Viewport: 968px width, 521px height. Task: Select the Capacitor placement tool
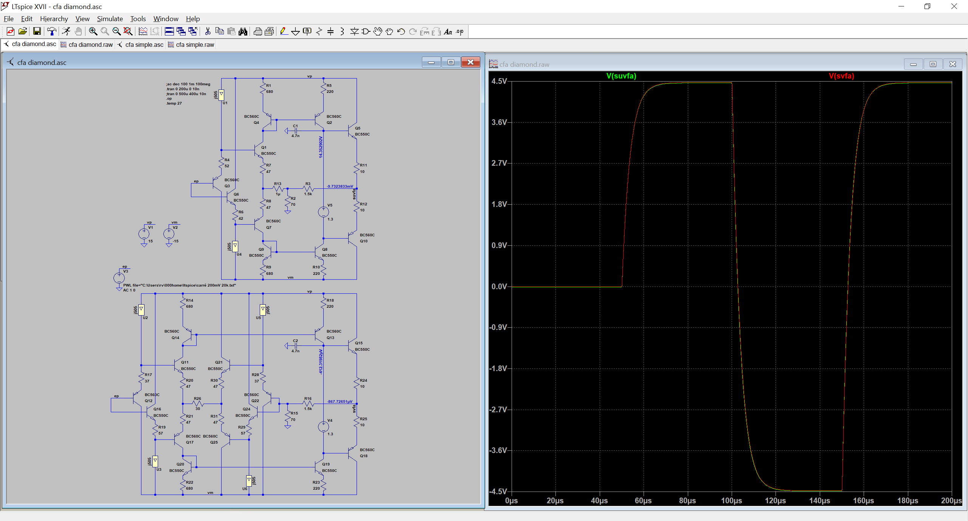(x=330, y=32)
